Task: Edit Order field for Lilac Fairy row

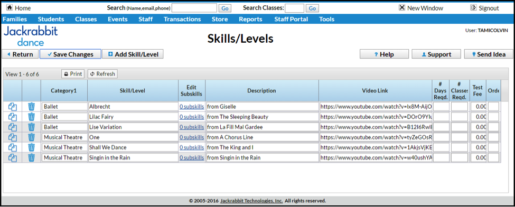Action: click(493, 117)
